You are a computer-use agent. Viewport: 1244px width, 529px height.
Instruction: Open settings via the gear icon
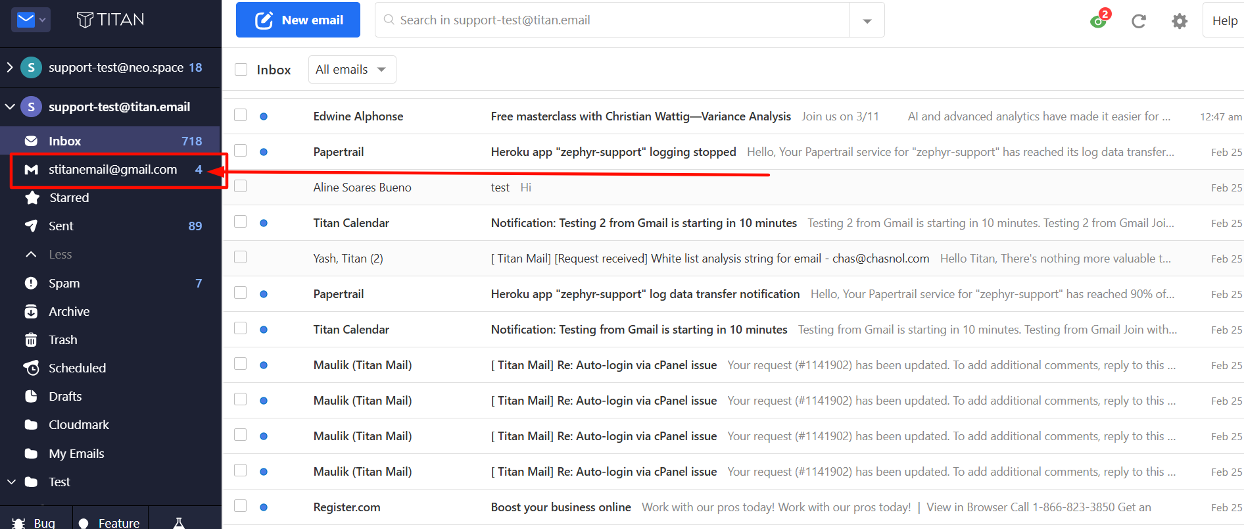[1180, 21]
